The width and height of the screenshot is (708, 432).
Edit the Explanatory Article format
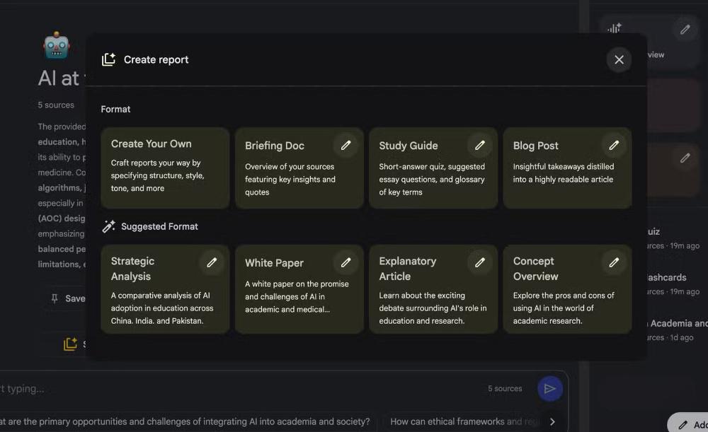point(480,262)
